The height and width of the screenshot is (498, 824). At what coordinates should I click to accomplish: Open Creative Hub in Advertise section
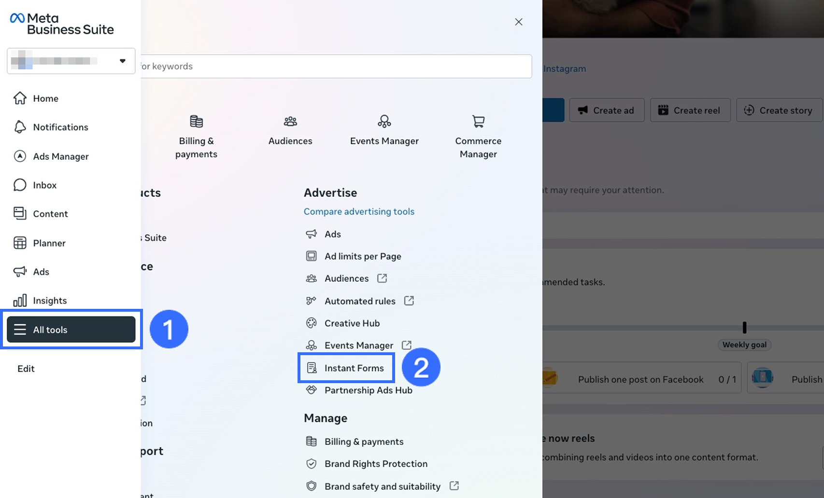(x=352, y=323)
